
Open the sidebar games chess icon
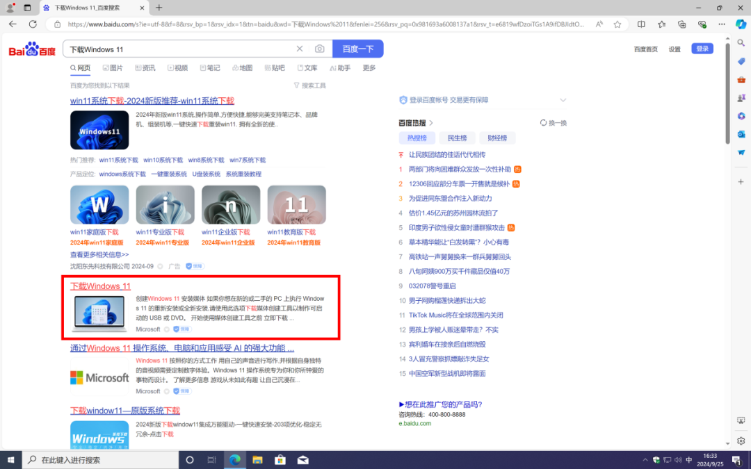click(741, 98)
